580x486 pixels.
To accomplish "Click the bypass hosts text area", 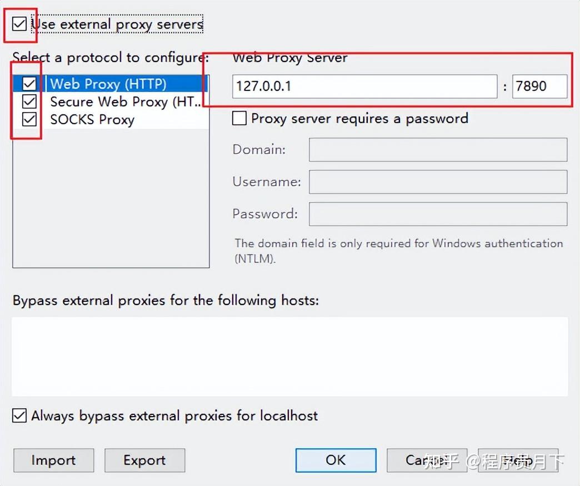I will click(x=290, y=356).
